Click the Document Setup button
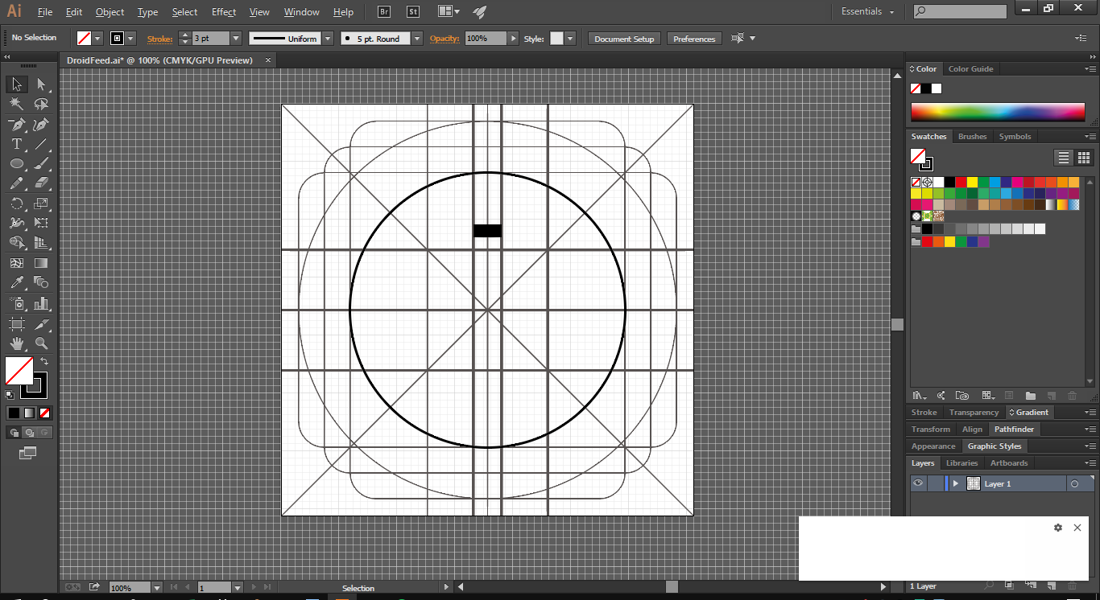1100x600 pixels. [624, 39]
